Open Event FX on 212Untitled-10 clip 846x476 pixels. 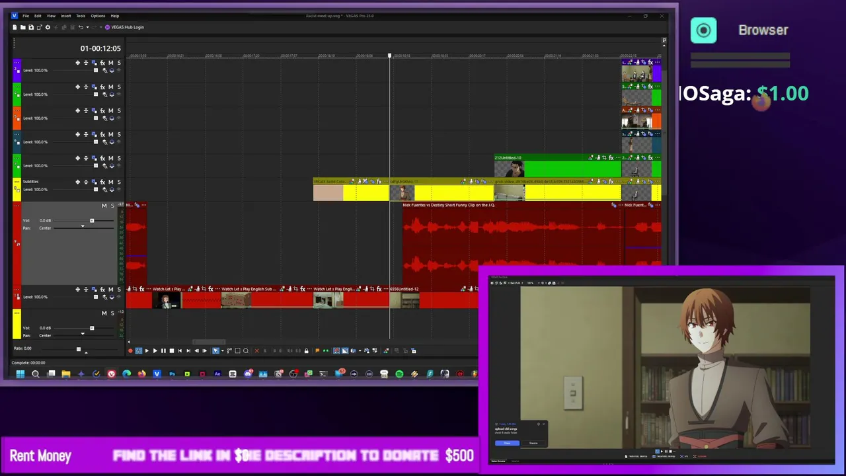[x=611, y=157]
